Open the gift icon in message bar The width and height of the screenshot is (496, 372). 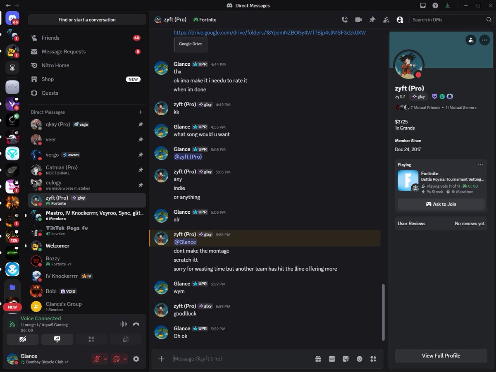pos(318,359)
